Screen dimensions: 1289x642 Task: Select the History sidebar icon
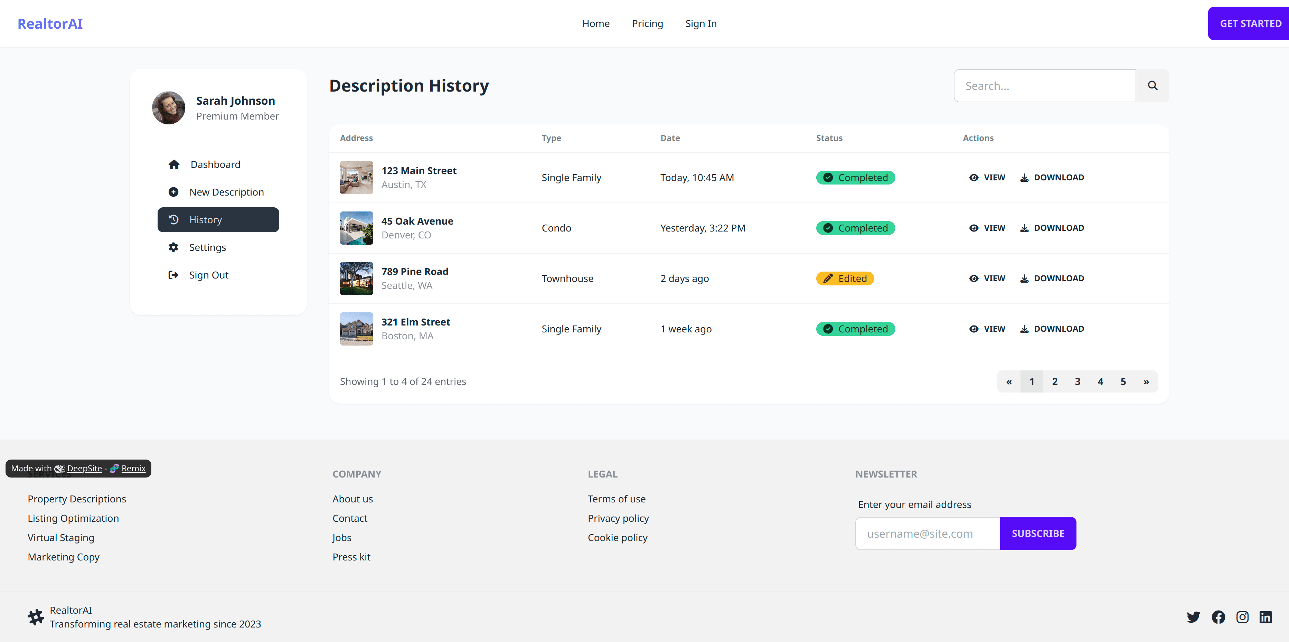coord(173,220)
